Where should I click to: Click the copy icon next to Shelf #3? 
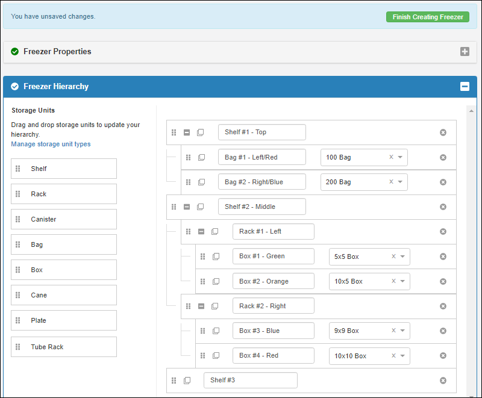[x=187, y=381]
